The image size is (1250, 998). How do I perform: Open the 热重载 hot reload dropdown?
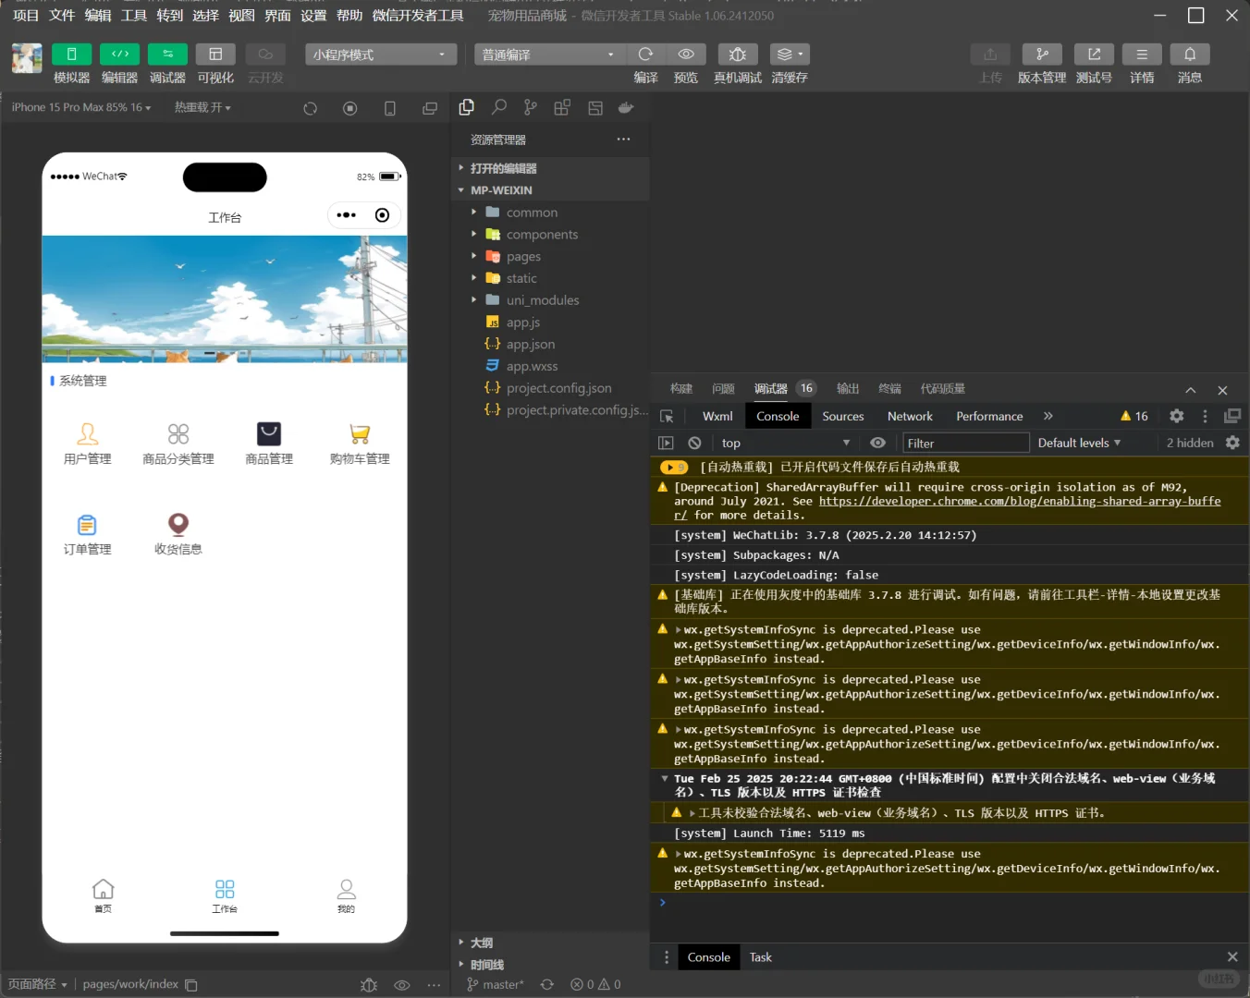(x=202, y=107)
